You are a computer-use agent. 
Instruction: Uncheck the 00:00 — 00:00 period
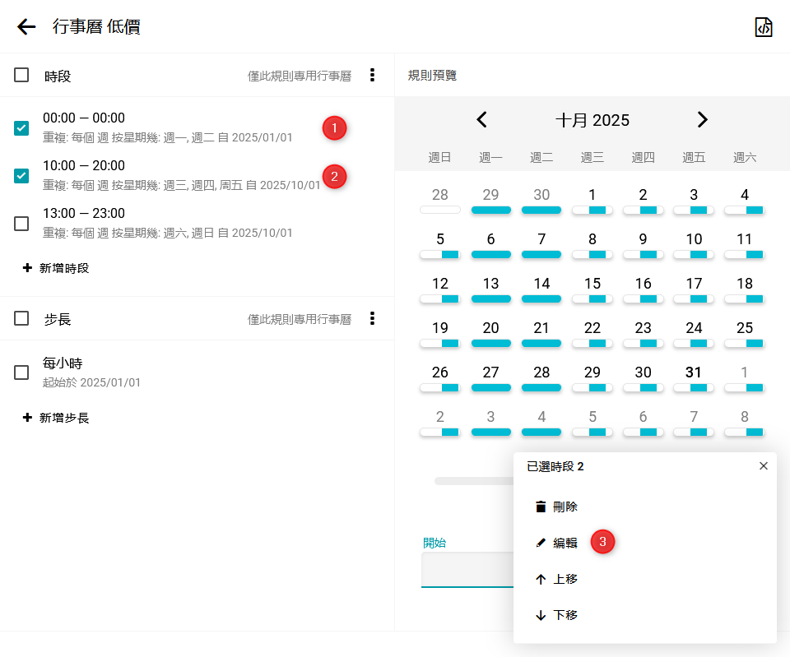coord(21,128)
